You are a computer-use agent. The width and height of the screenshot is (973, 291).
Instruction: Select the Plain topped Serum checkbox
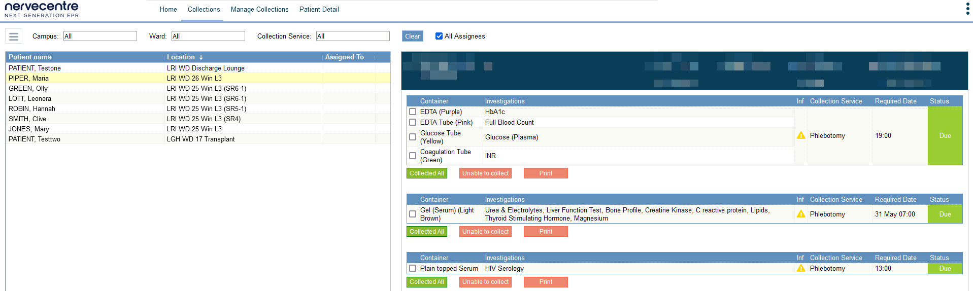(413, 268)
